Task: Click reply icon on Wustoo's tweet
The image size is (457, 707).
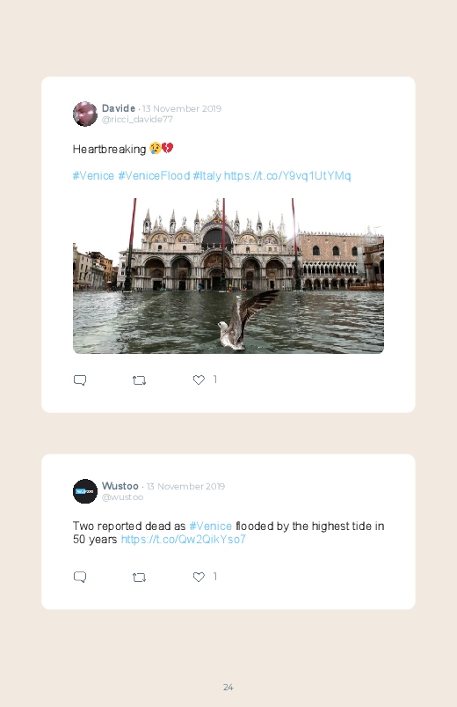Action: [x=80, y=578]
